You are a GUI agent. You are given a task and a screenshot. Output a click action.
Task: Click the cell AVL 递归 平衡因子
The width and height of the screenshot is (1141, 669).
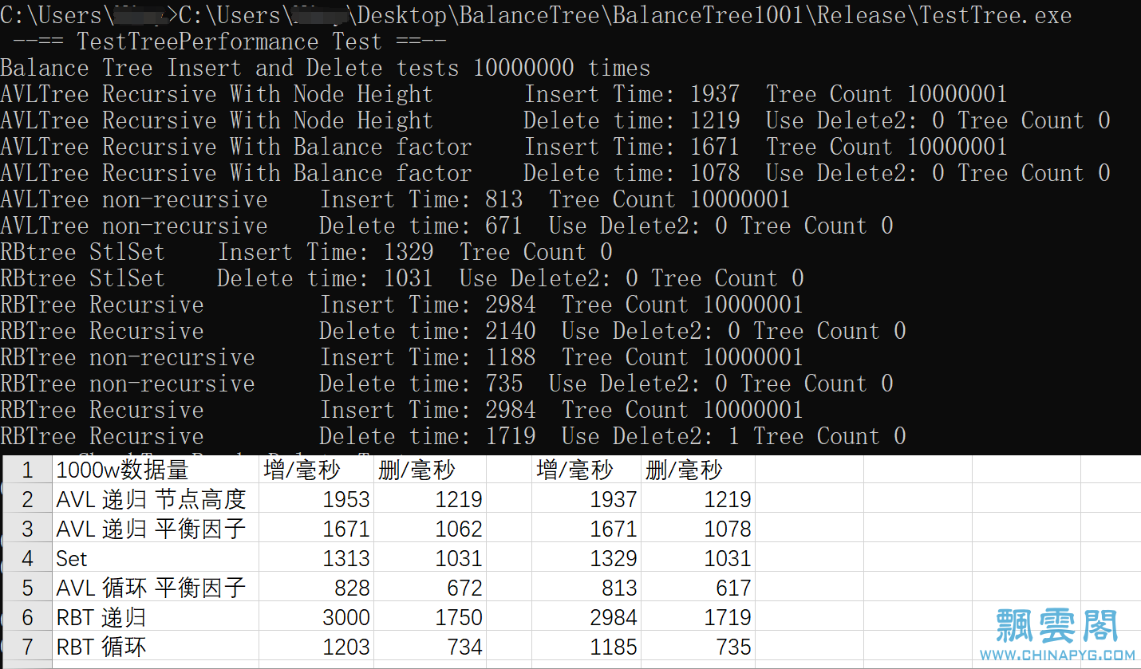coord(156,529)
